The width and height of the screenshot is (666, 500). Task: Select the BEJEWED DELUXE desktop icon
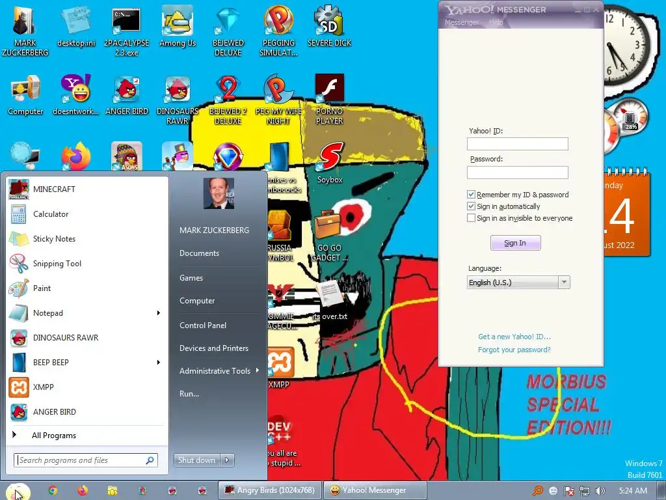click(x=228, y=31)
